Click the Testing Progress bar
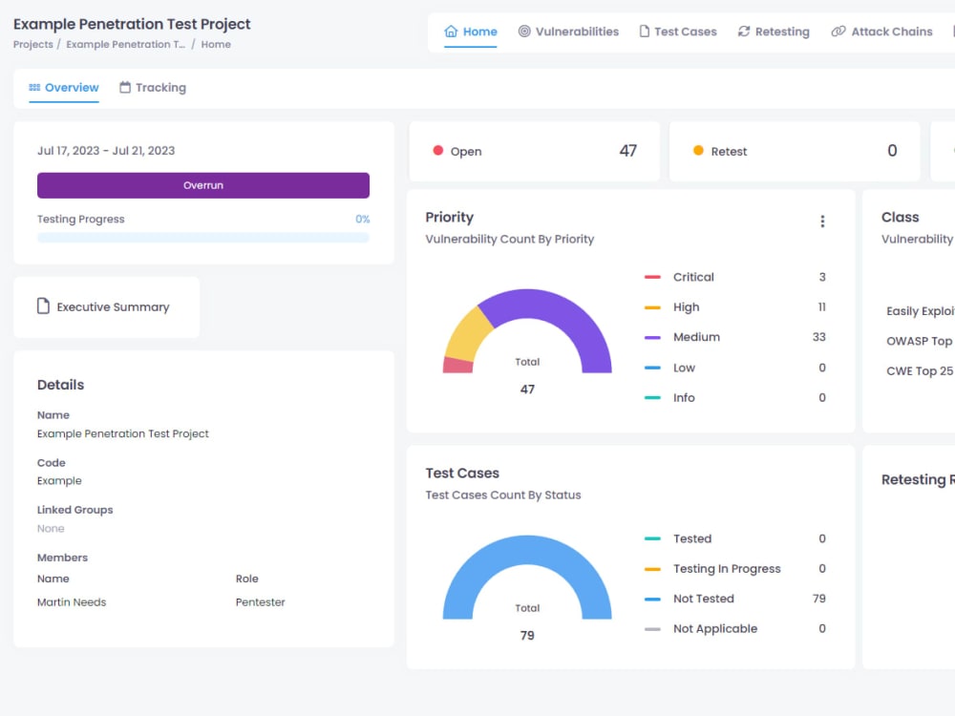The width and height of the screenshot is (955, 716). 202,237
